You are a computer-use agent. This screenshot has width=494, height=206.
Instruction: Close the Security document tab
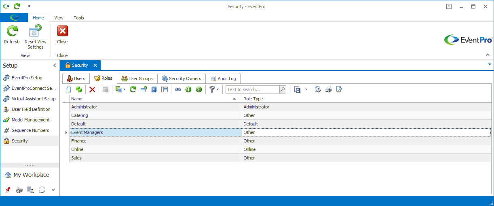[x=95, y=65]
